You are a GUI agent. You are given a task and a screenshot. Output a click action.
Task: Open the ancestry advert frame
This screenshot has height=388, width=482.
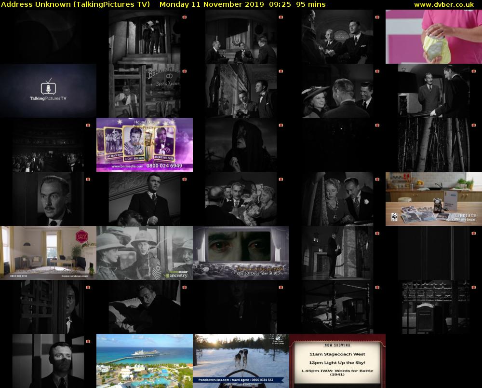pyautogui.click(x=145, y=252)
